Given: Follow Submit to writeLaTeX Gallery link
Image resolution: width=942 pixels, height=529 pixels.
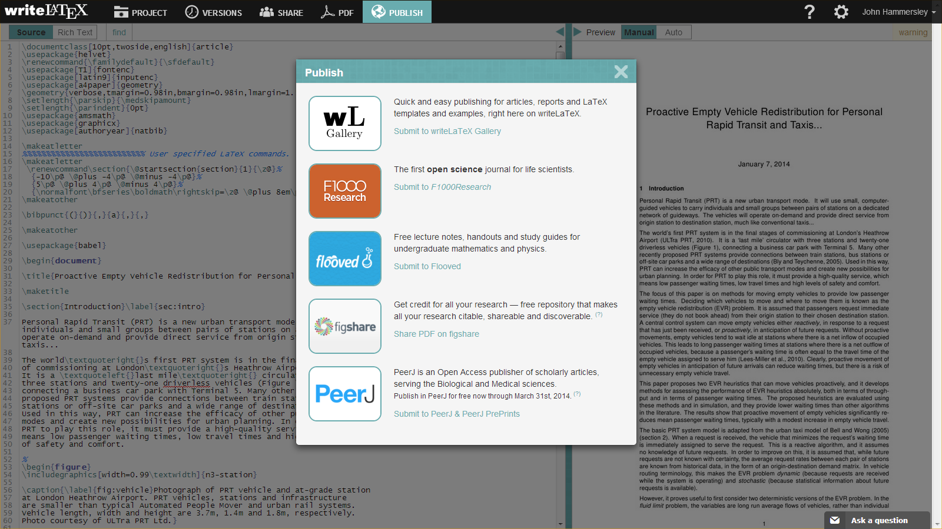Looking at the screenshot, I should (x=447, y=131).
